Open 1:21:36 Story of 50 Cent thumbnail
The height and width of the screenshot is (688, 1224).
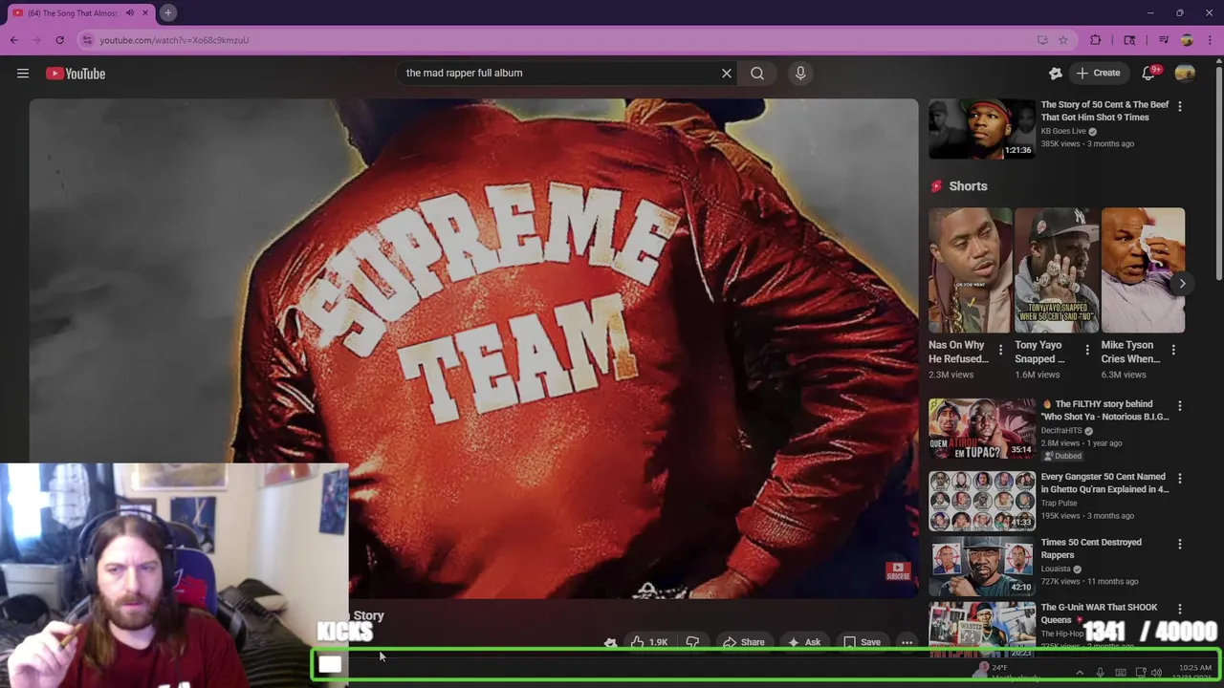pyautogui.click(x=982, y=128)
